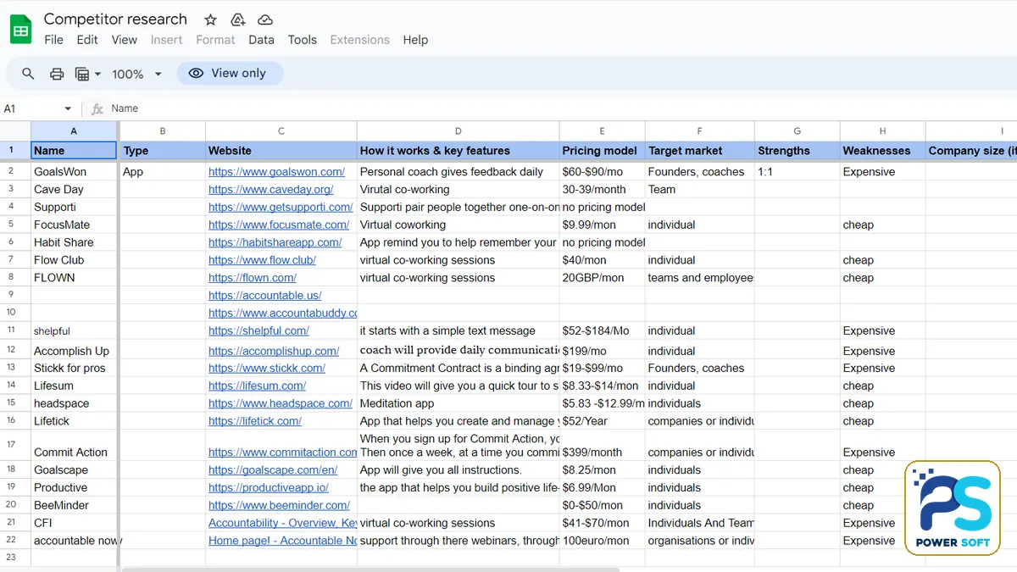Select the Meditation app cell

pos(458,403)
